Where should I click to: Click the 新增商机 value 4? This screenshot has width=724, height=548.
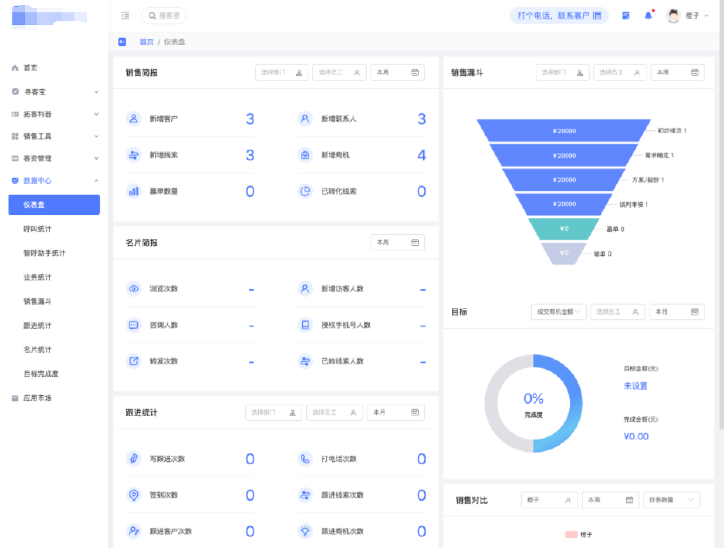pyautogui.click(x=421, y=155)
